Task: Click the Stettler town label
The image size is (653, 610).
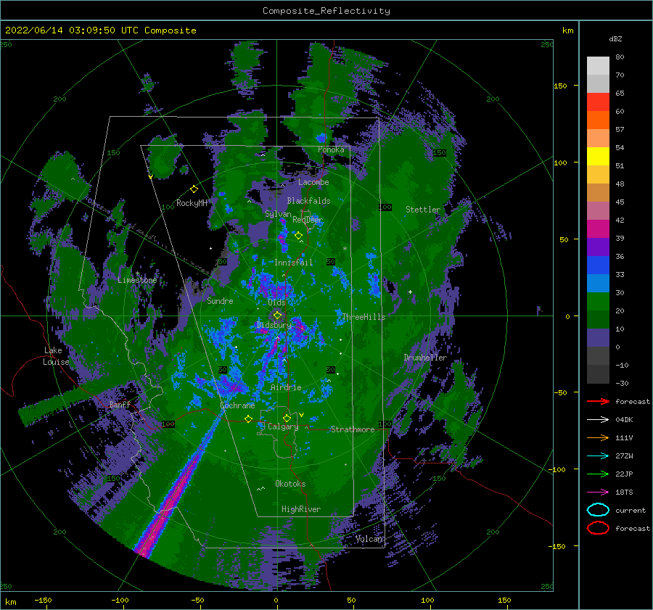Action: click(x=423, y=210)
